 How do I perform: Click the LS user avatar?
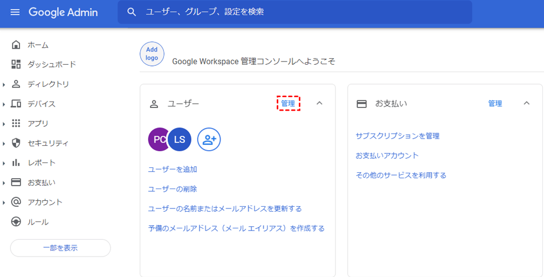[180, 139]
